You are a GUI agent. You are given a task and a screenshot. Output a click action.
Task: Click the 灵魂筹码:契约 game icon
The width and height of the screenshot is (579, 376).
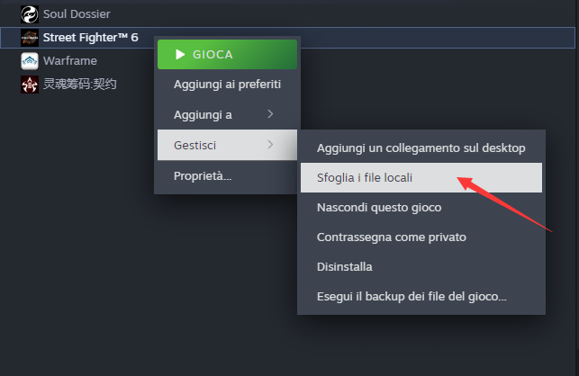[x=30, y=85]
